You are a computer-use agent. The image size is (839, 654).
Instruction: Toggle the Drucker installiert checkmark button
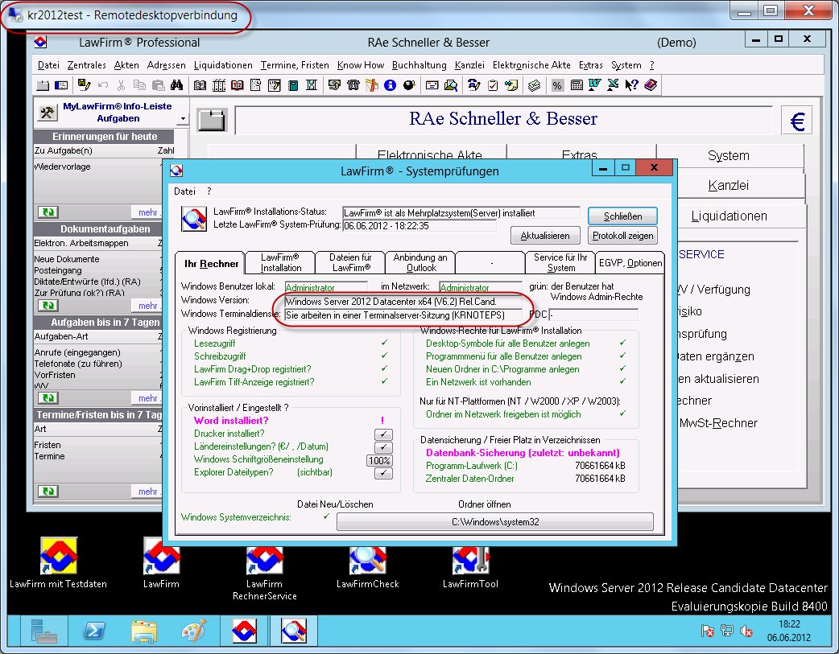coord(383,434)
